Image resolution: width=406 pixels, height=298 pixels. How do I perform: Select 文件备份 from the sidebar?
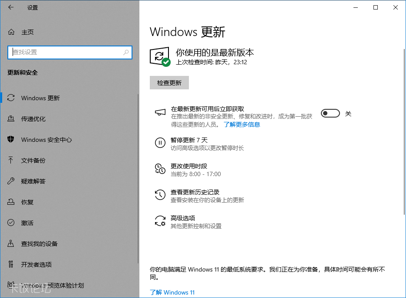[x=33, y=160]
